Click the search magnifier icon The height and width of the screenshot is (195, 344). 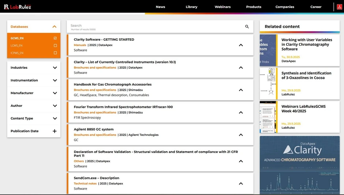[247, 27]
